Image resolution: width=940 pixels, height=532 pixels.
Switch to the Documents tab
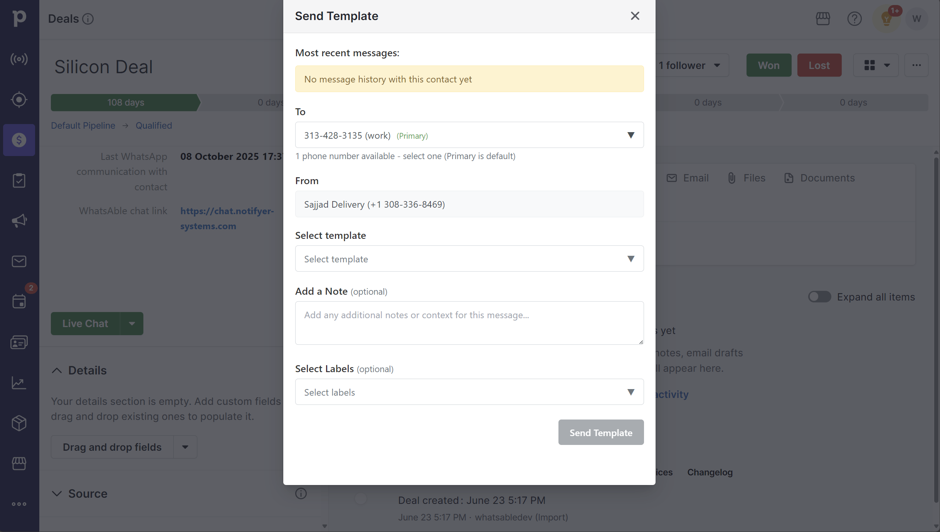820,178
